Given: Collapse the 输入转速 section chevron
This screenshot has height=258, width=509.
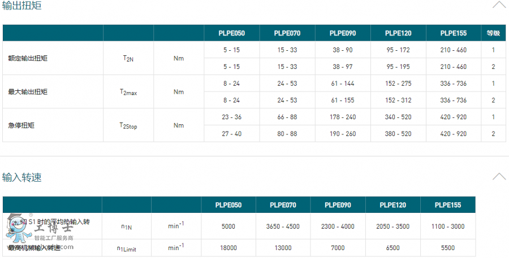Looking at the screenshot, I should click(x=499, y=177).
